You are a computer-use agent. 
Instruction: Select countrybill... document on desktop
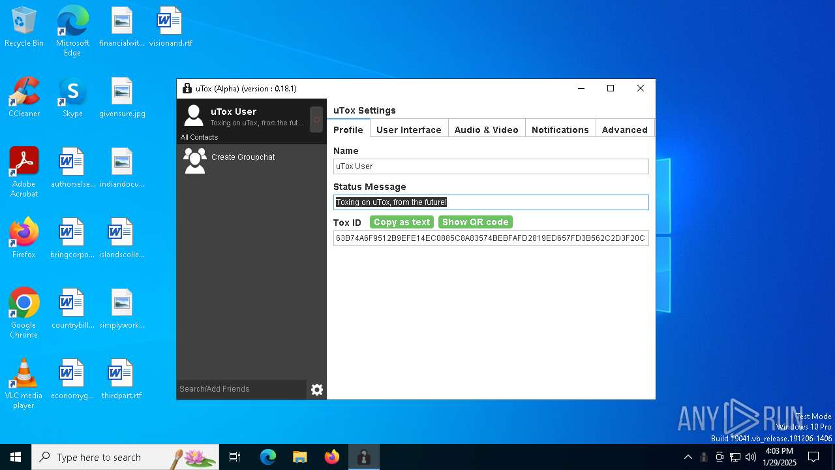tap(72, 309)
